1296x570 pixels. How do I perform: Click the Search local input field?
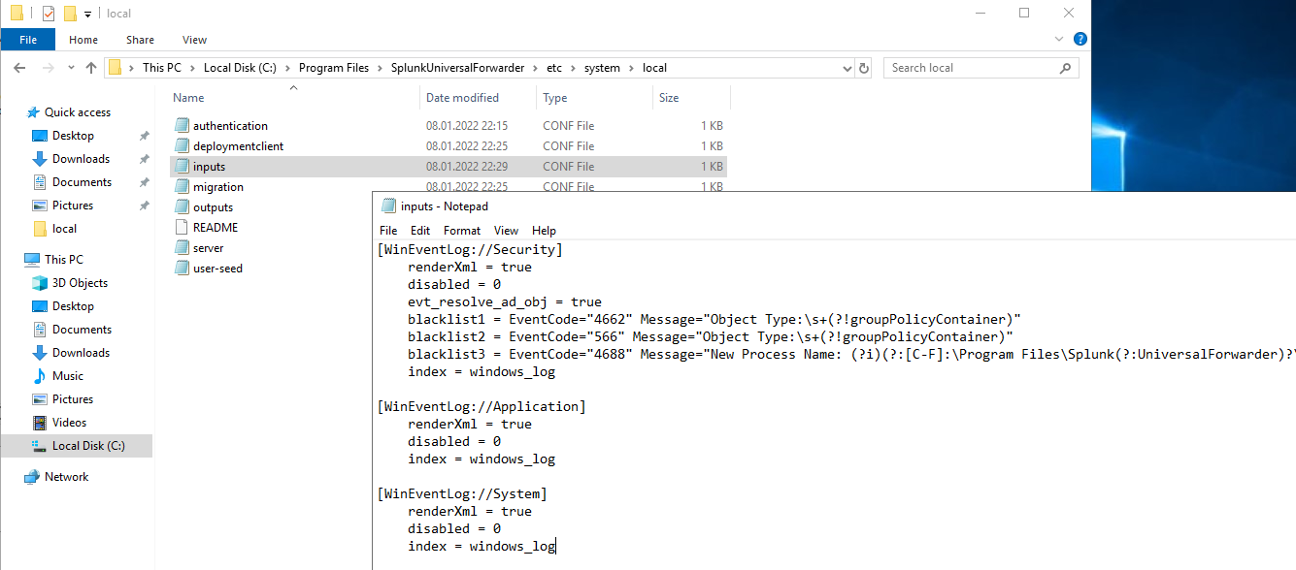pyautogui.click(x=971, y=68)
